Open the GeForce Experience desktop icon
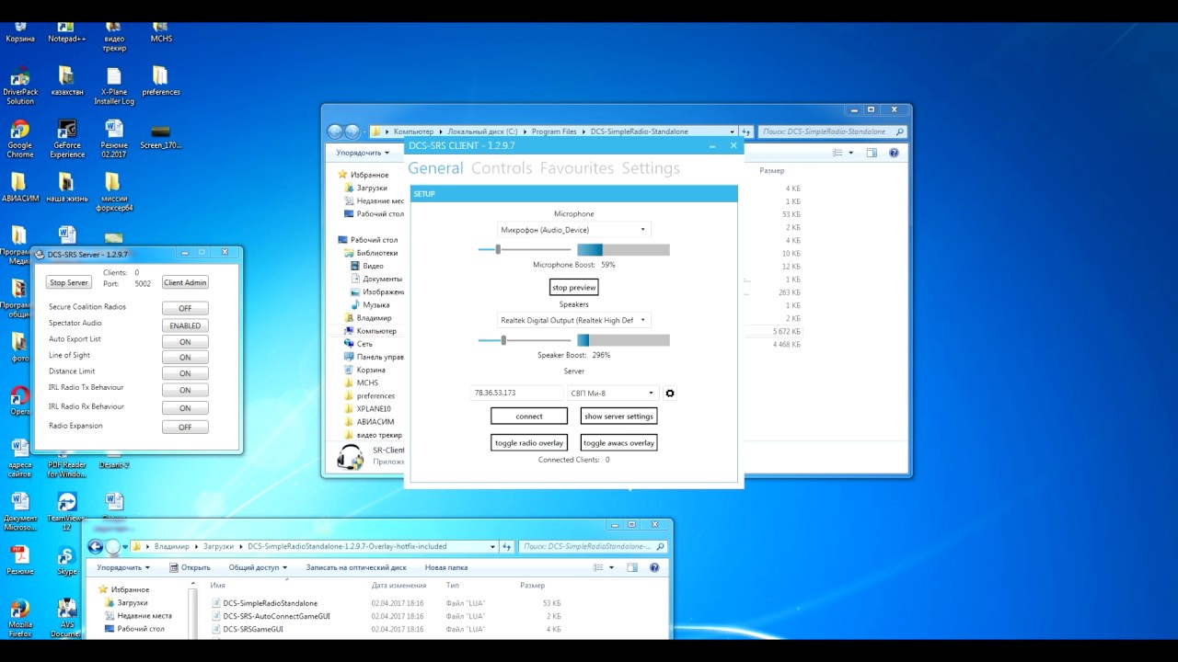This screenshot has width=1178, height=662. point(66,138)
